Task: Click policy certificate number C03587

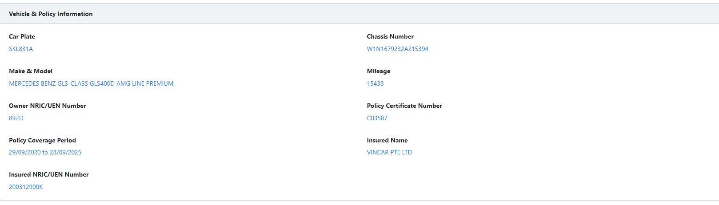Action: 377,118
